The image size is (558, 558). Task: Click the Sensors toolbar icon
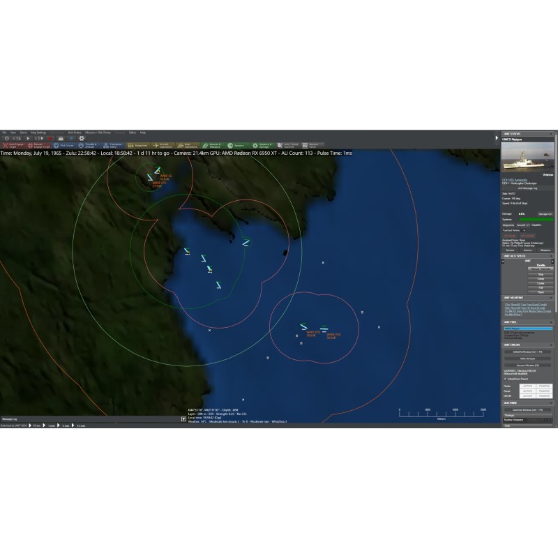[239, 145]
